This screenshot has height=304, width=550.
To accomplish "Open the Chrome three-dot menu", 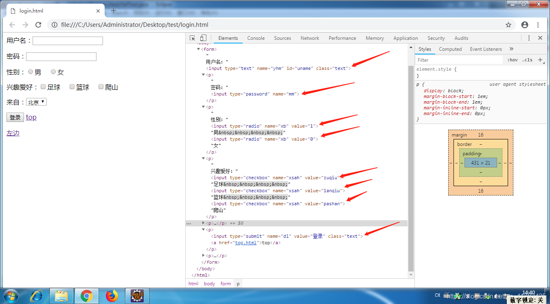I will pos(538,25).
